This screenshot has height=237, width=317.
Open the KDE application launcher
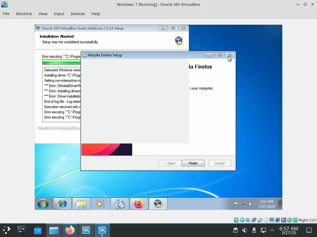[7, 230]
